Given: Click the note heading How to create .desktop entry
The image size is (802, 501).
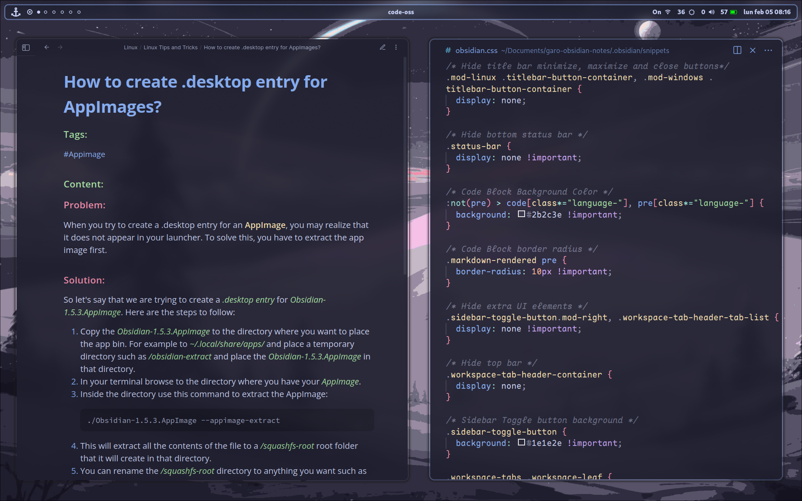Looking at the screenshot, I should tap(195, 94).
